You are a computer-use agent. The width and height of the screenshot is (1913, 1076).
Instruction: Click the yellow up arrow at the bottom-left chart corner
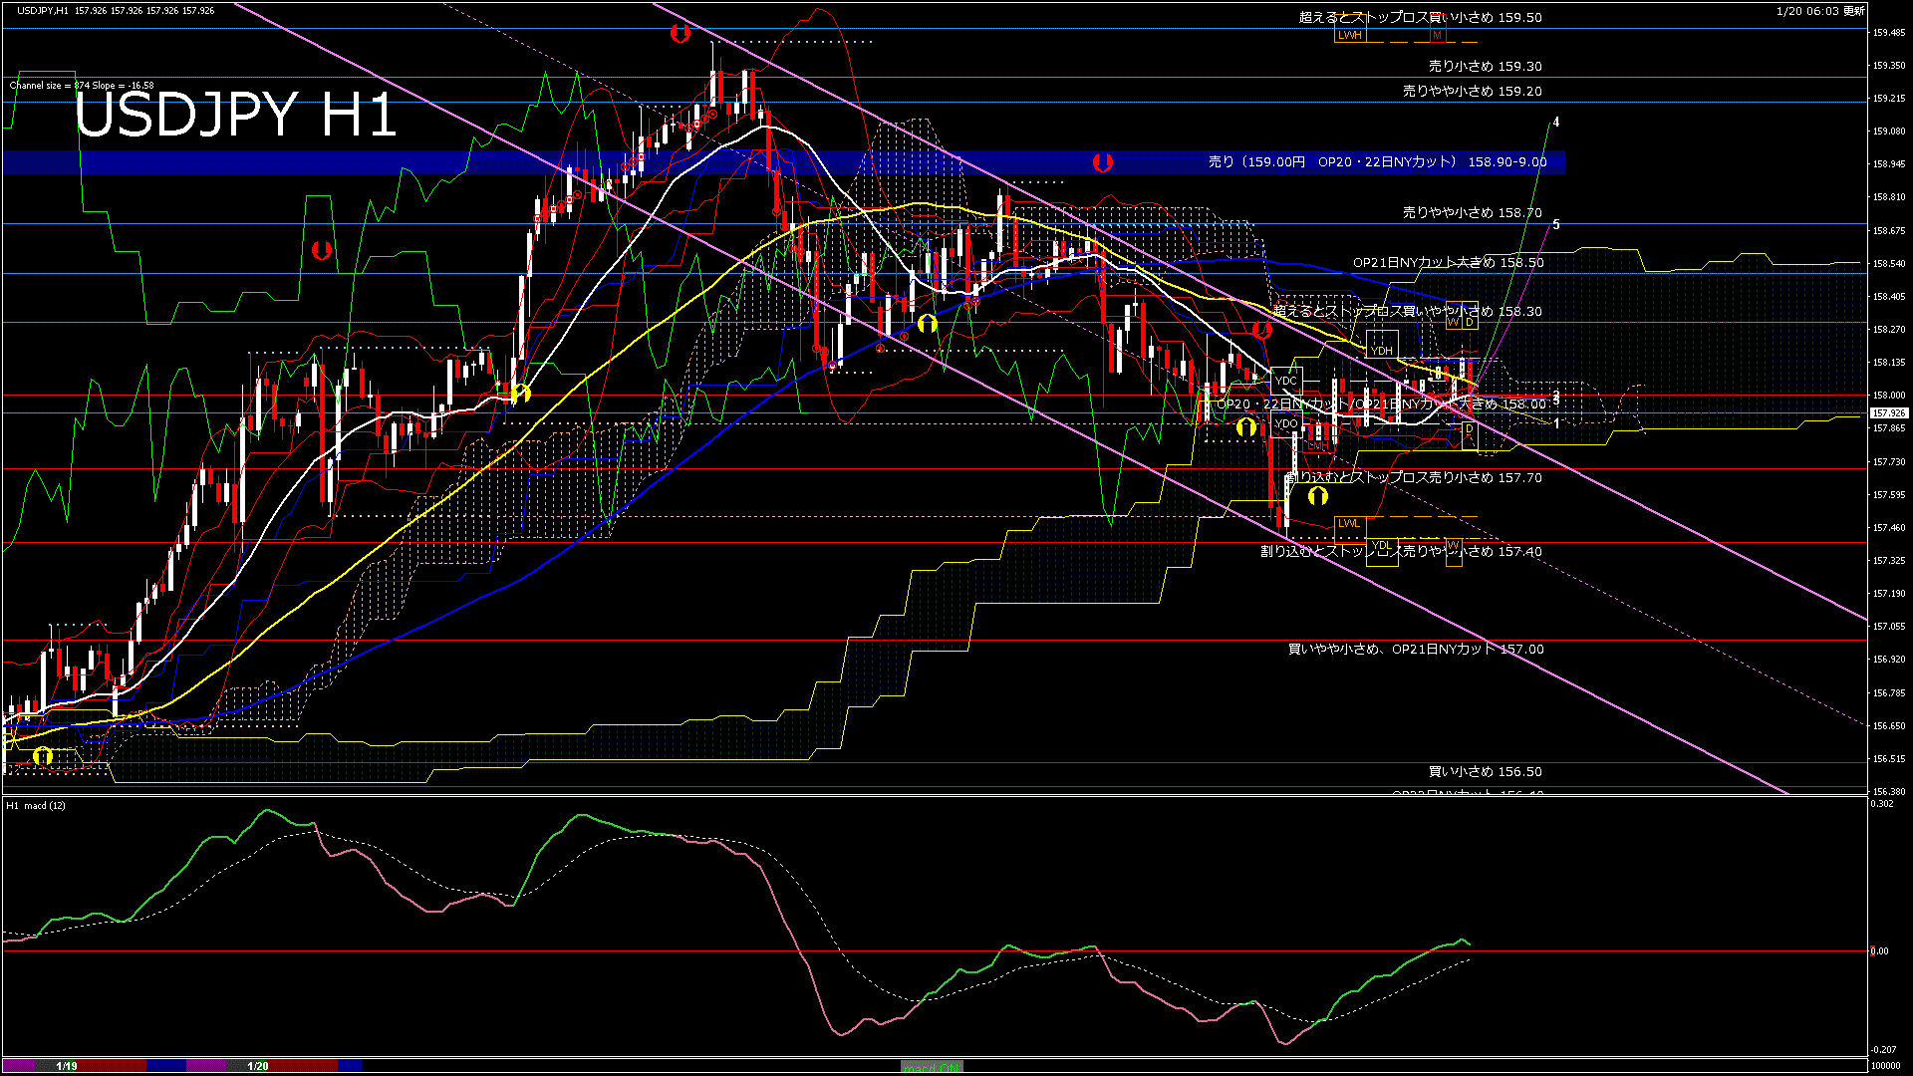pyautogui.click(x=43, y=756)
